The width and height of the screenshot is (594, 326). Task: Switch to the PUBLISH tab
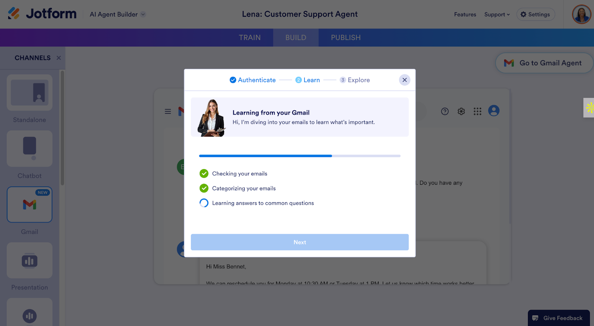(x=346, y=38)
